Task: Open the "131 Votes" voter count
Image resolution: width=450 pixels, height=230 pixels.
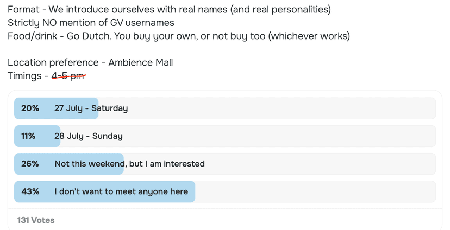Action: (36, 220)
